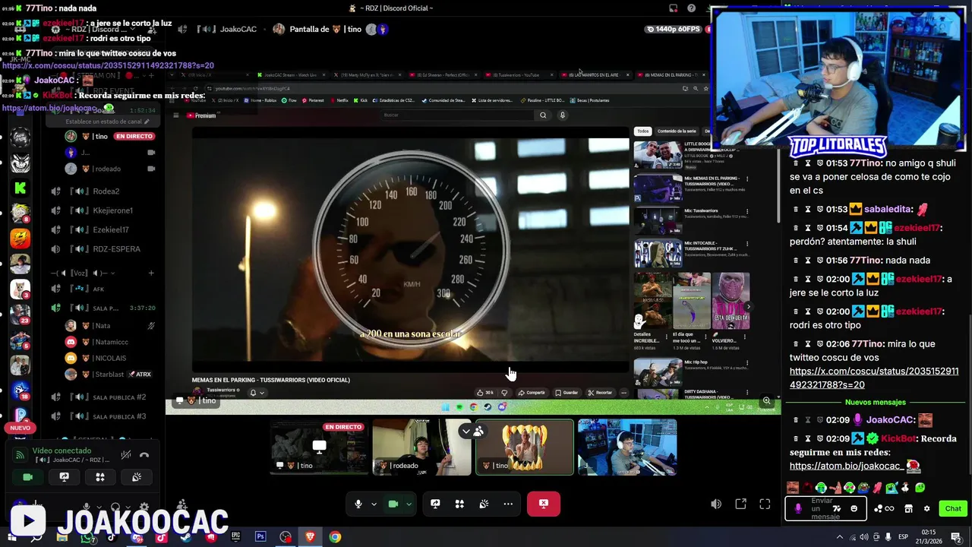Toggle camera in Vídeo conectado panel
The width and height of the screenshot is (972, 547).
pyautogui.click(x=28, y=477)
